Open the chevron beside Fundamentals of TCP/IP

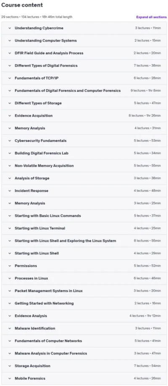click(10, 78)
